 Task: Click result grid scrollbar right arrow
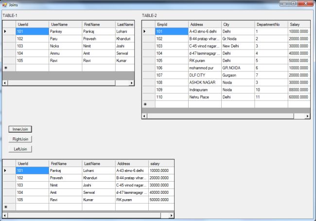tap(171, 215)
